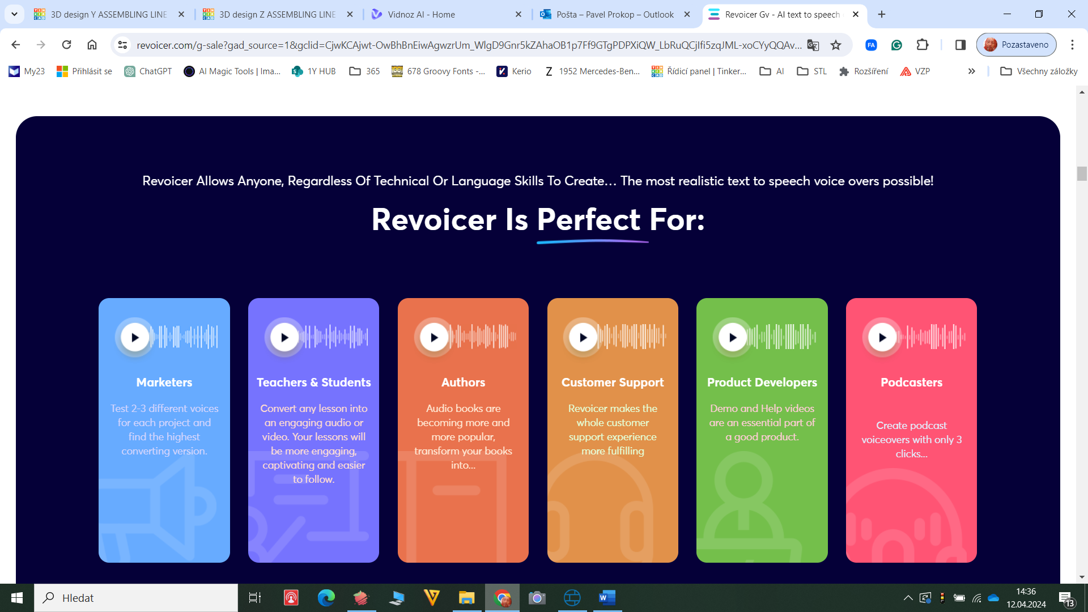Toggle the browser side panel
Screen dimensions: 1088x612
[x=960, y=45]
